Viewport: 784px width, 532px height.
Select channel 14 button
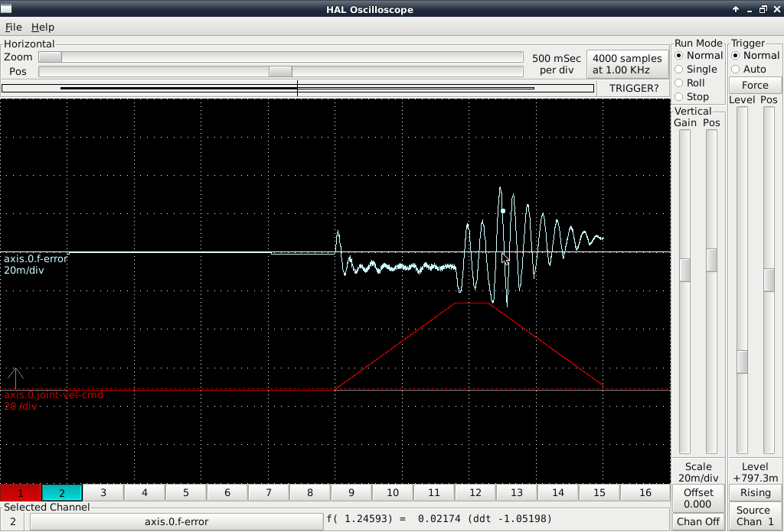558,492
